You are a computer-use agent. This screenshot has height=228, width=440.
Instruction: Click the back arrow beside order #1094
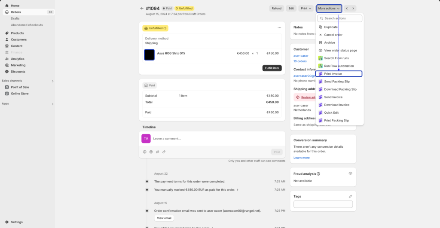coord(142,8)
